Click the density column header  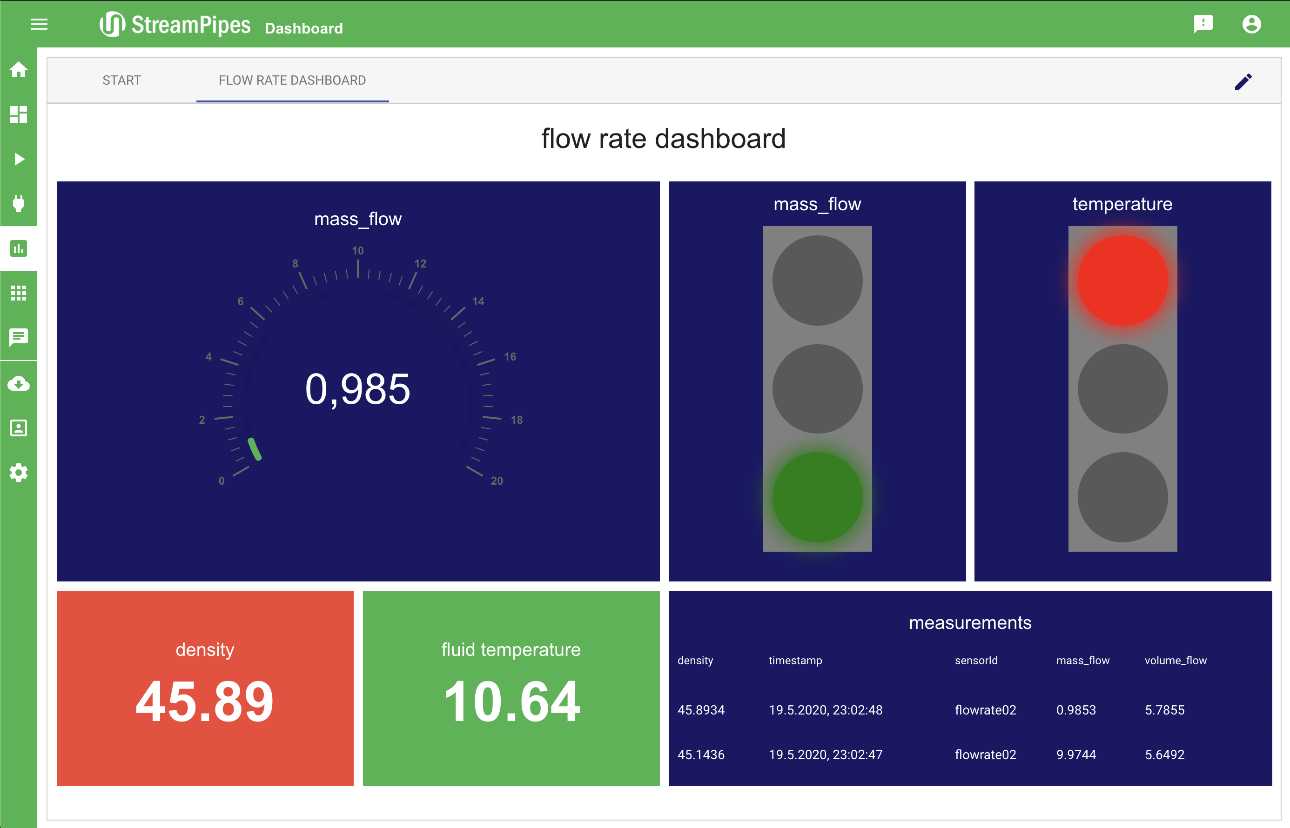(x=695, y=660)
